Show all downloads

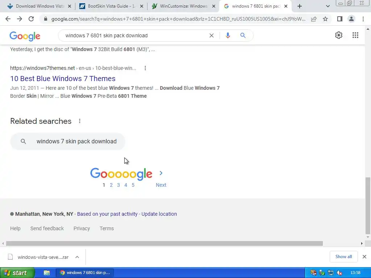point(343,257)
